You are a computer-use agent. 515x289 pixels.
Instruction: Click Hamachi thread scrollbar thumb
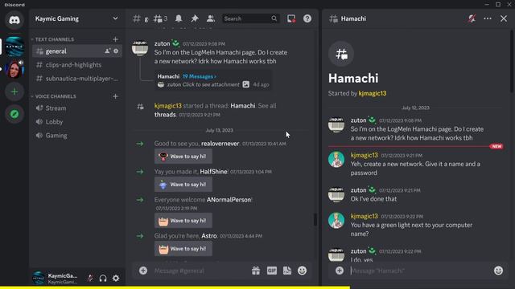511,61
